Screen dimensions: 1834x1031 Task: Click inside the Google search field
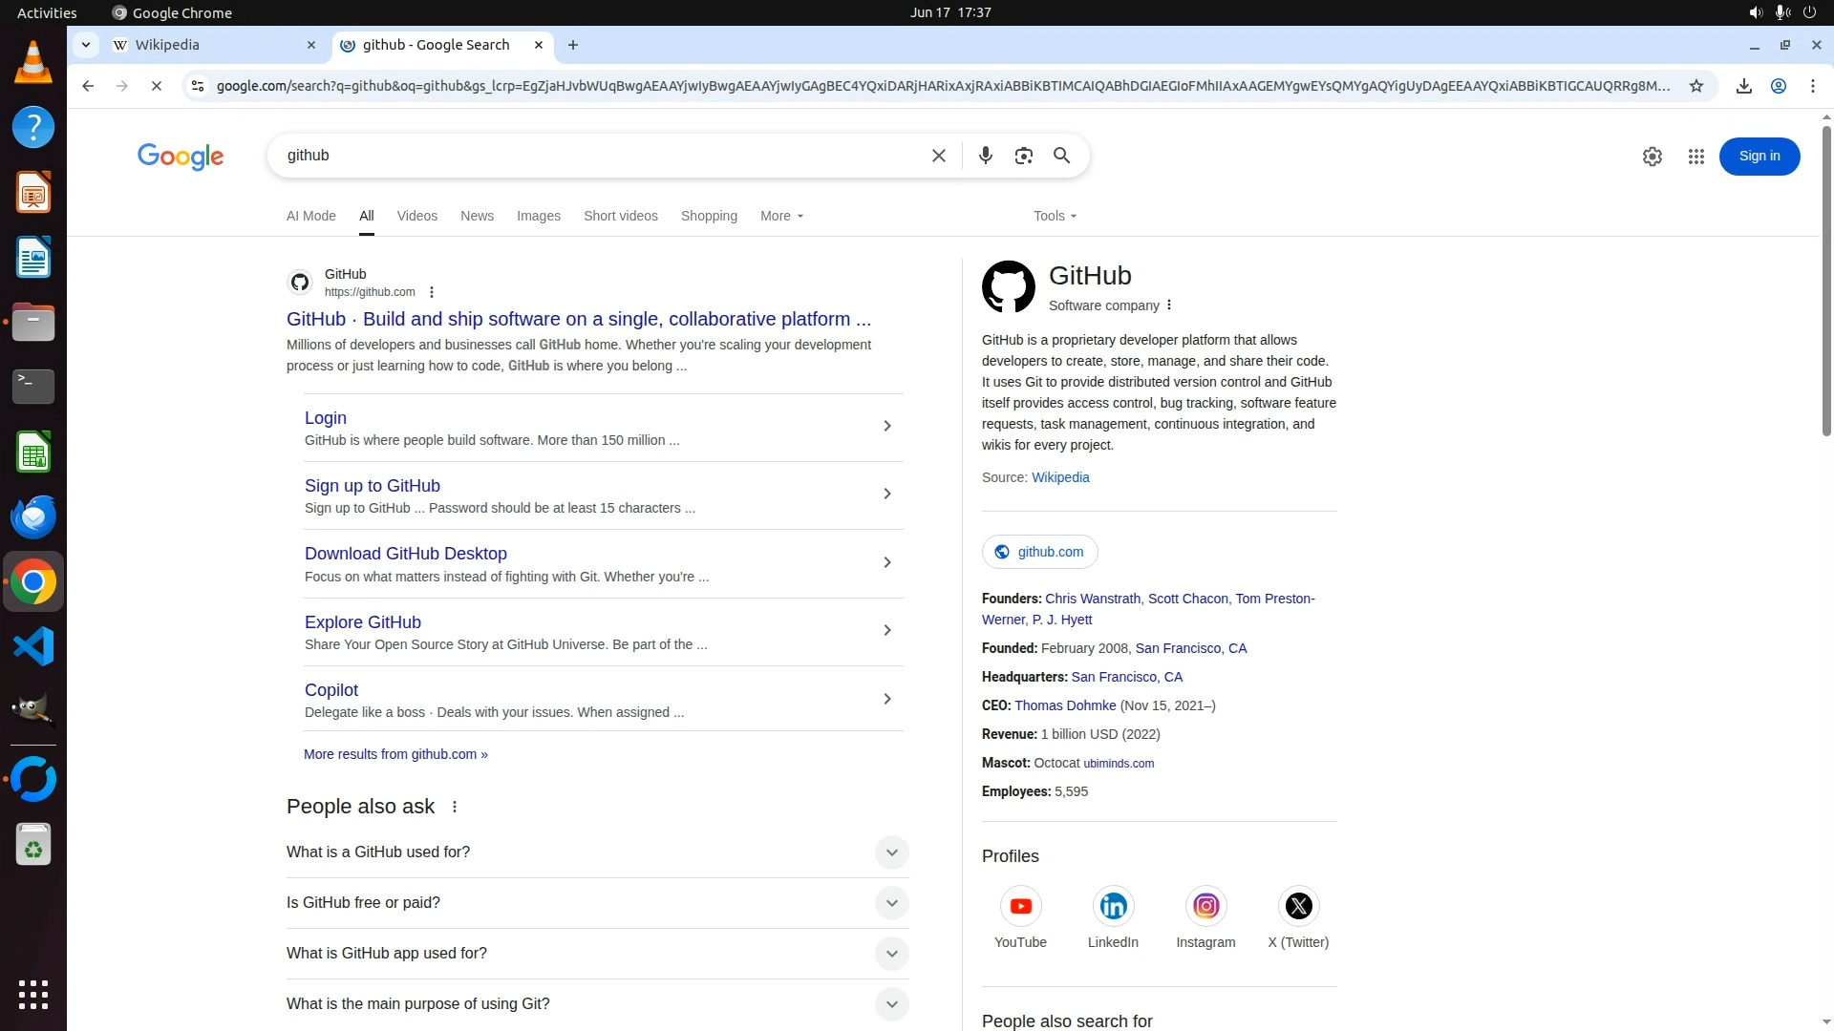592,156
